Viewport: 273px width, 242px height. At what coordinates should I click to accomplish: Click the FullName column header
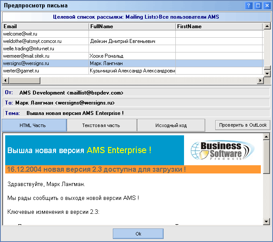coord(132,26)
